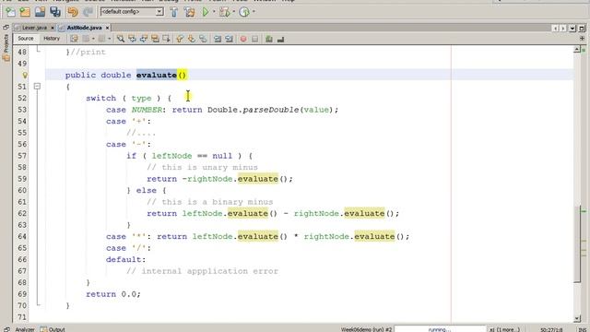Toggle Rectangular Selection mode

pyautogui.click(x=166, y=39)
